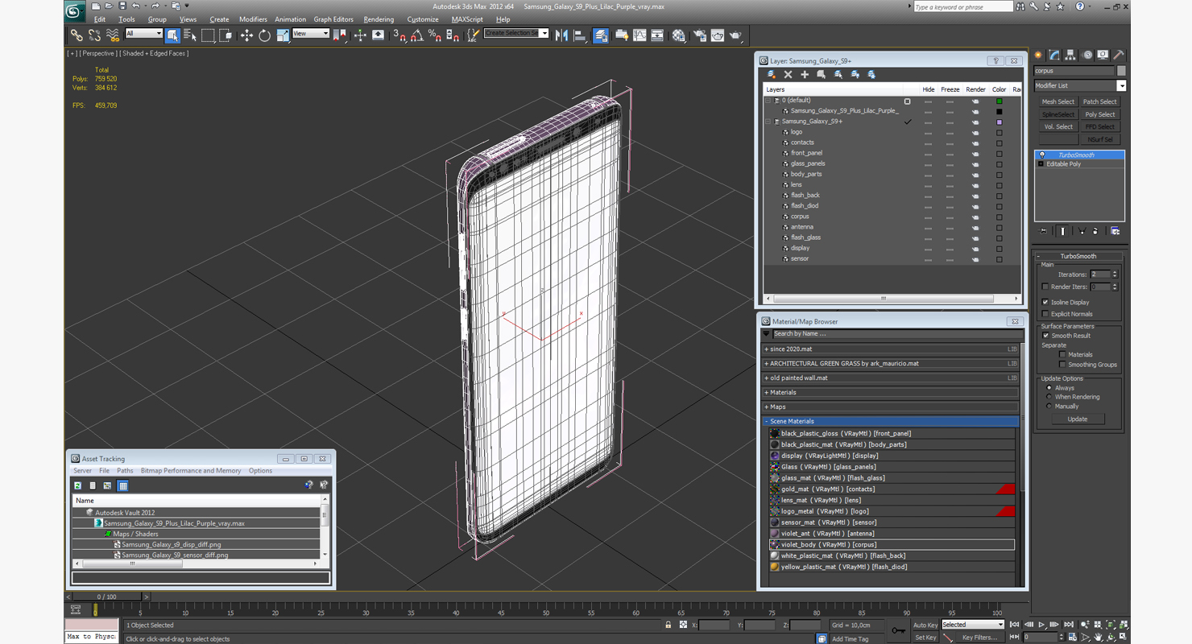The height and width of the screenshot is (644, 1192).
Task: Click the Align tool icon
Action: tap(579, 35)
